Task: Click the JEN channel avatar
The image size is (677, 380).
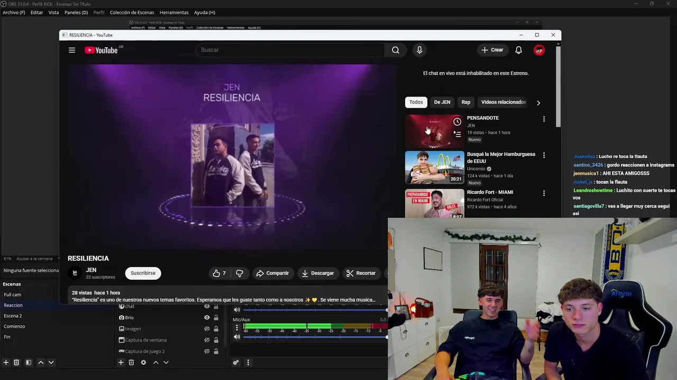Action: pos(75,273)
